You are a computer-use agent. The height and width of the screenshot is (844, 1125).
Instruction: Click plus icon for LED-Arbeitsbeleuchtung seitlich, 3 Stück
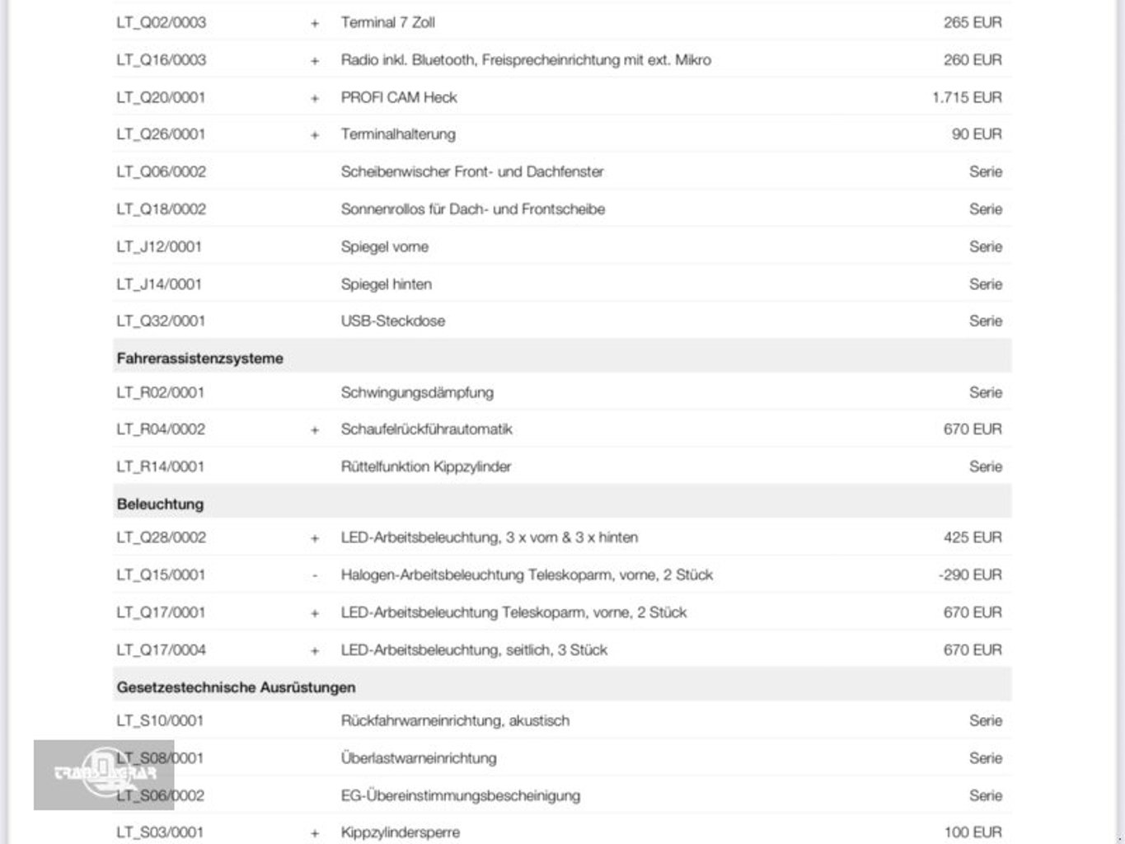click(315, 651)
